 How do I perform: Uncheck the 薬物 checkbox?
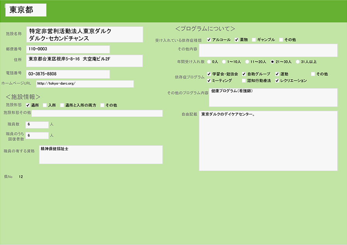[x=237, y=40]
